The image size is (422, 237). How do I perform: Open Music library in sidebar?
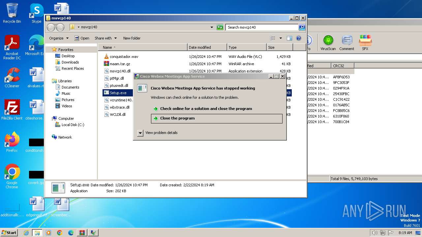click(66, 93)
